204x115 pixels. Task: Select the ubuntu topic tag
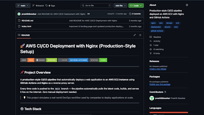click(x=167, y=27)
